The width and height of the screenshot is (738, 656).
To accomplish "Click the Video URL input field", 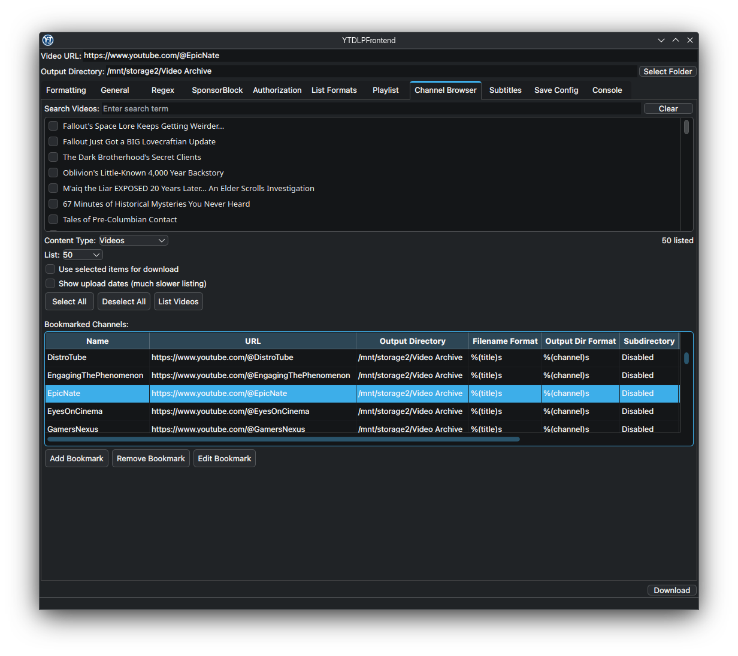I will point(389,55).
